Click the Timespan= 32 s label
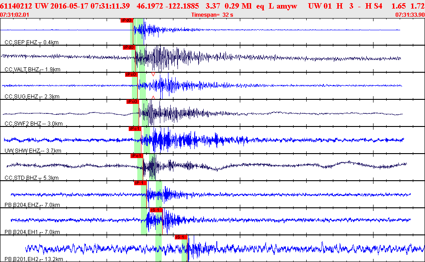The width and height of the screenshot is (425, 262). coord(212,15)
